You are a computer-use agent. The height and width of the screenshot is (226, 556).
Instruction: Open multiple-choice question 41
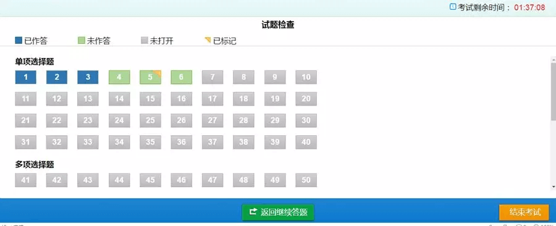click(25, 180)
